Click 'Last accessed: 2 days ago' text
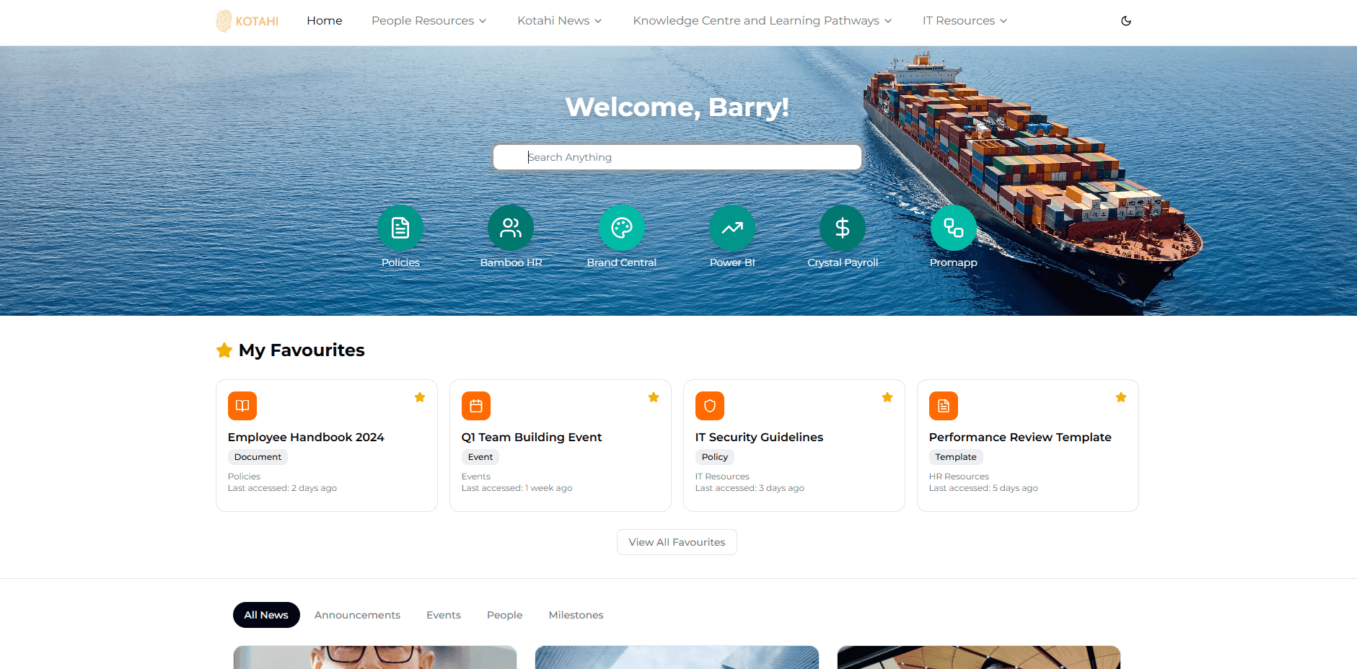The image size is (1357, 669). (x=282, y=488)
